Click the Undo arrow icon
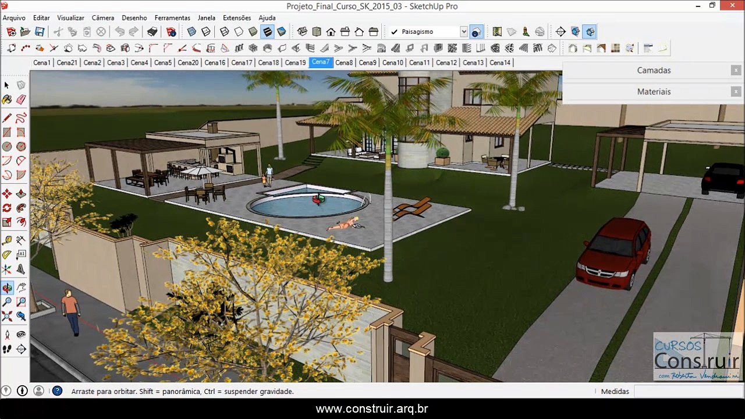The image size is (745, 419). 119,31
